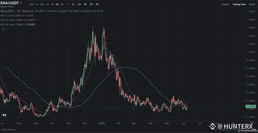This screenshot has width=258, height=133.
Task: Switch to the Depth chart tab
Action: 252,4
